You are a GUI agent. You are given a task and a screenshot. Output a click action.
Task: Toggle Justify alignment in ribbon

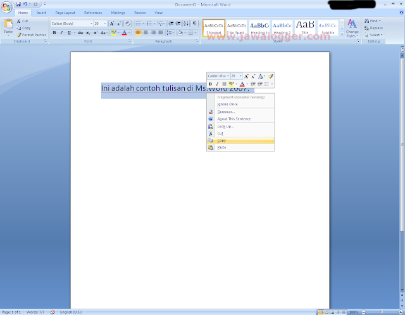(x=161, y=32)
